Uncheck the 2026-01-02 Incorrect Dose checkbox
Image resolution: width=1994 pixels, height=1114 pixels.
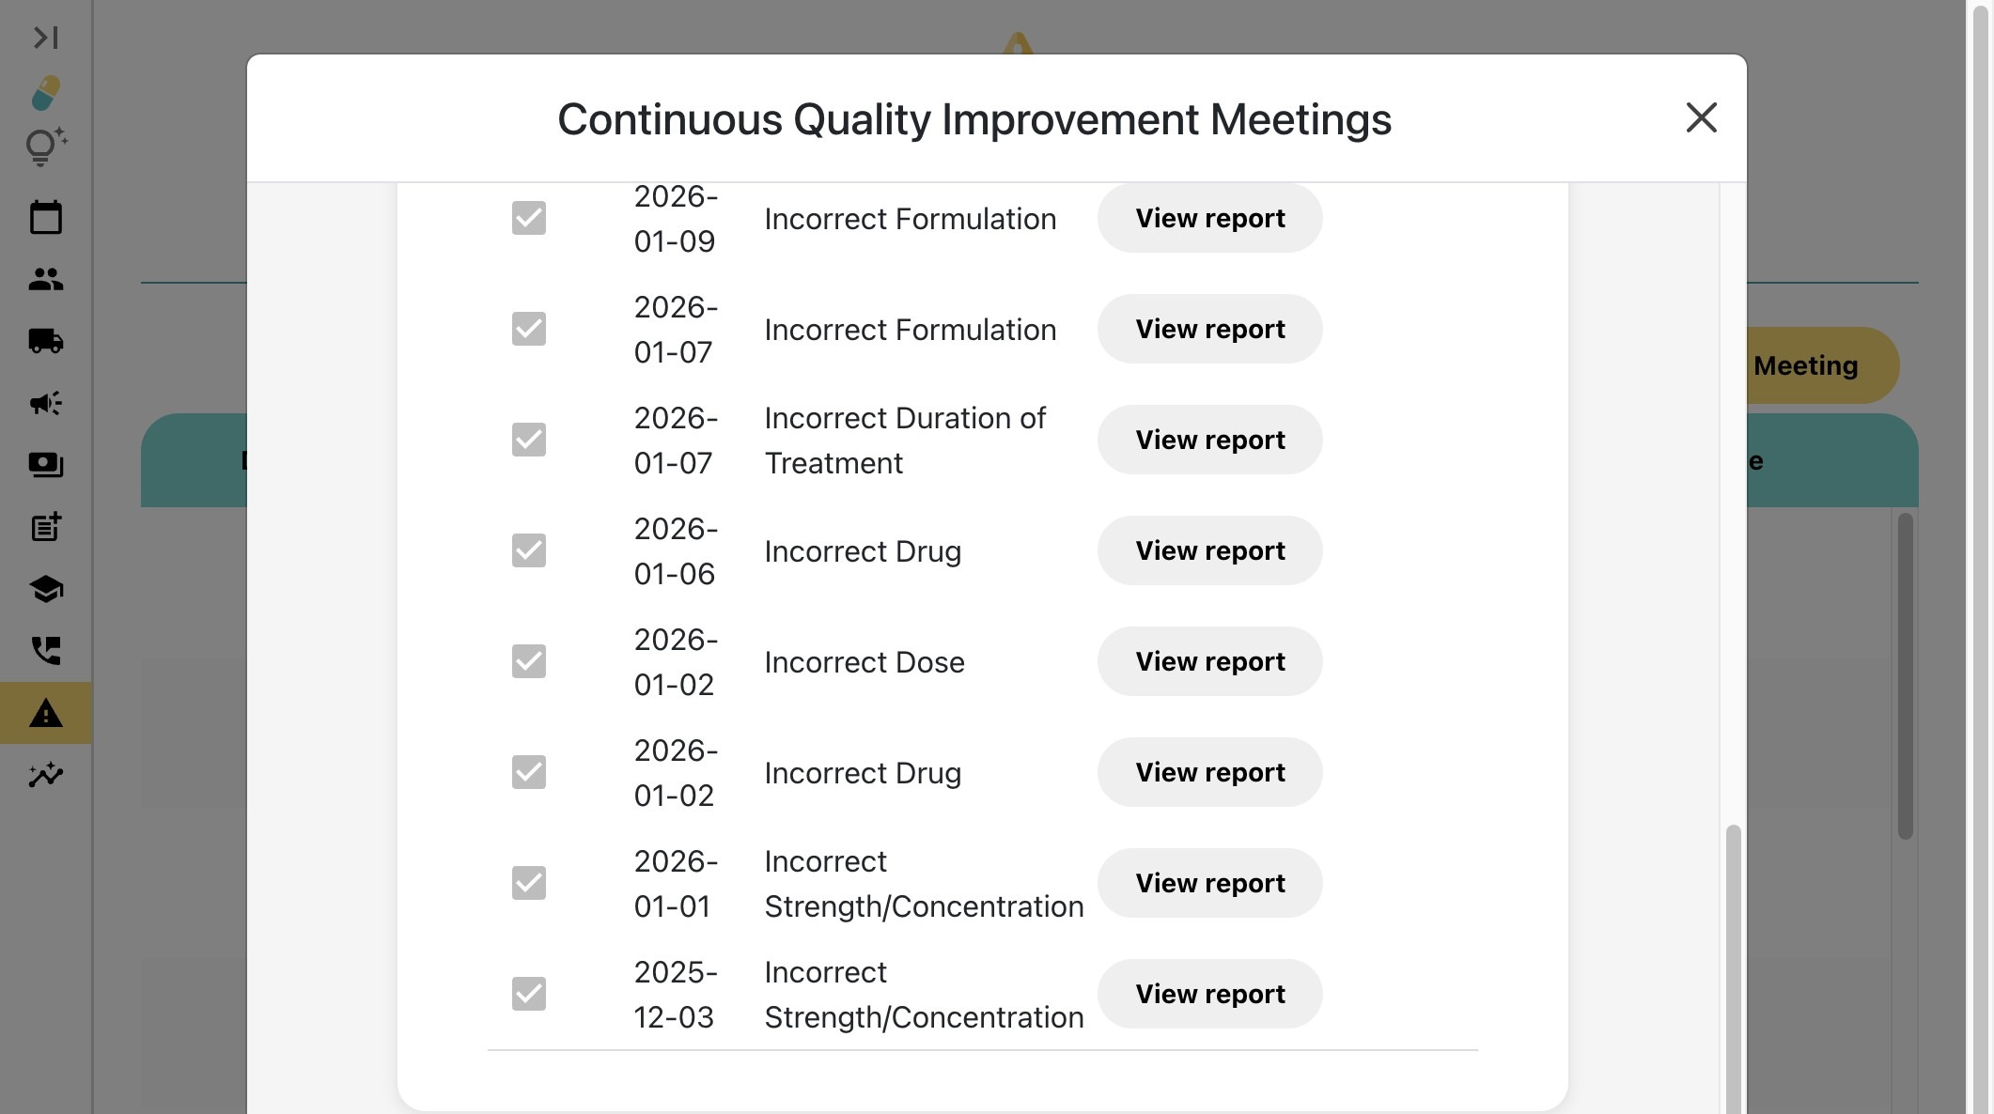528,661
